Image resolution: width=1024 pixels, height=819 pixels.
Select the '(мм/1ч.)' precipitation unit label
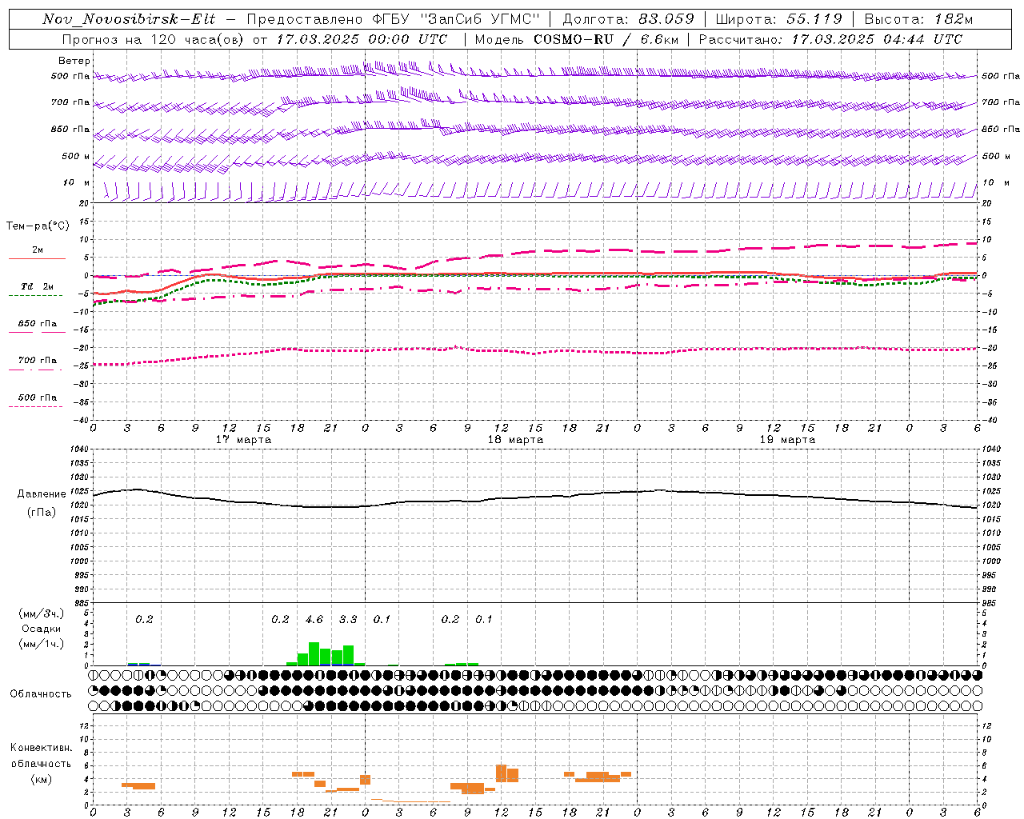pos(41,644)
